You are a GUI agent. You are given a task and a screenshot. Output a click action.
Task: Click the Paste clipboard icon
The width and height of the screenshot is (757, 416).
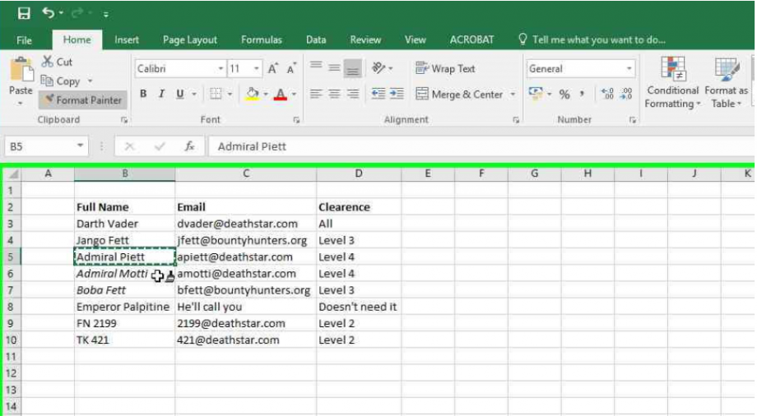[21, 70]
